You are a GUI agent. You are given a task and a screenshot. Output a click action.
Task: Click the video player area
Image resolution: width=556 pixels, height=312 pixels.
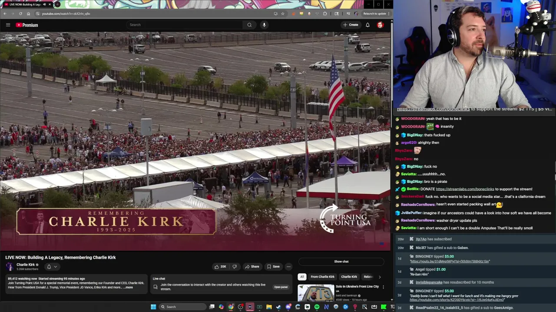pos(195,141)
